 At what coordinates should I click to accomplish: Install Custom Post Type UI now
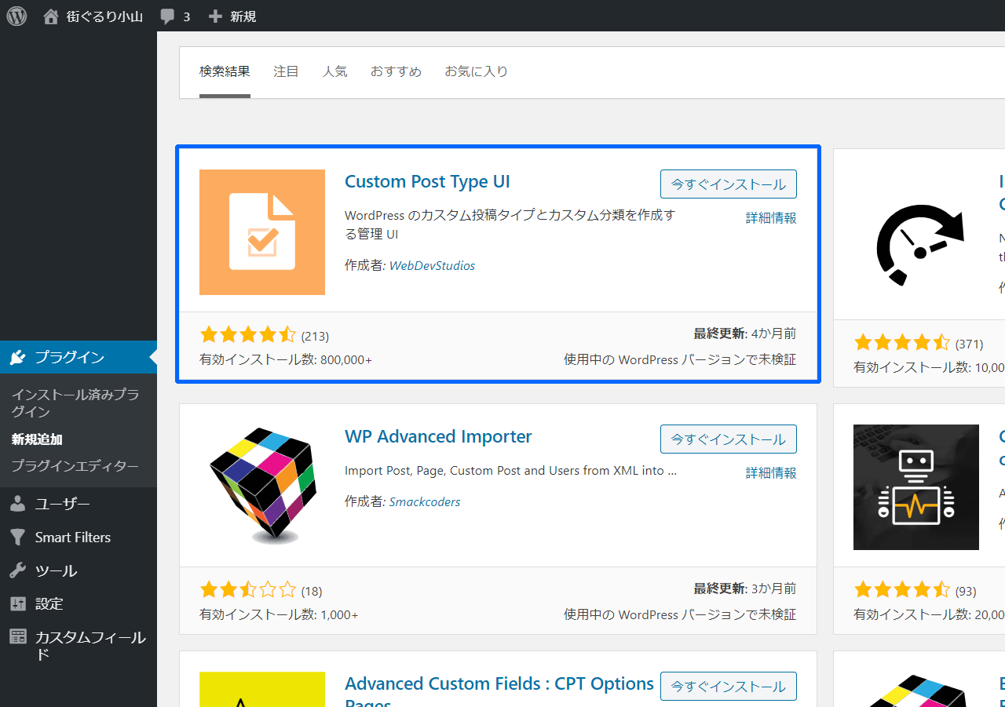tap(729, 184)
